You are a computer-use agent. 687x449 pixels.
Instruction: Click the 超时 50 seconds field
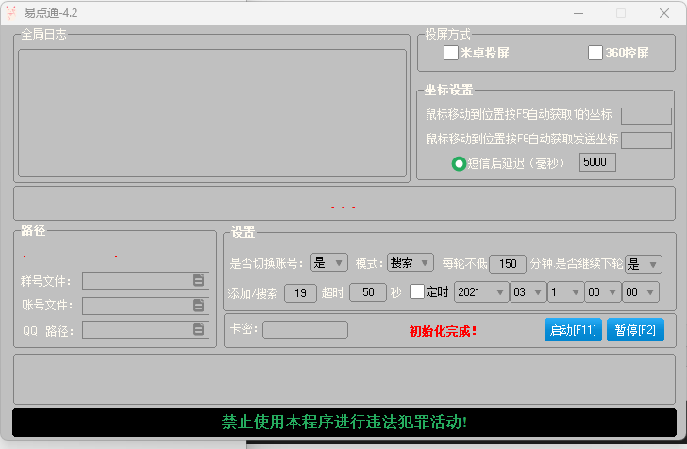pyautogui.click(x=367, y=292)
